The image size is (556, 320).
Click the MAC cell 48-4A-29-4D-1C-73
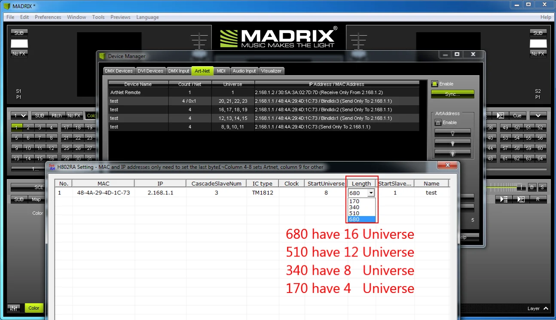(104, 193)
